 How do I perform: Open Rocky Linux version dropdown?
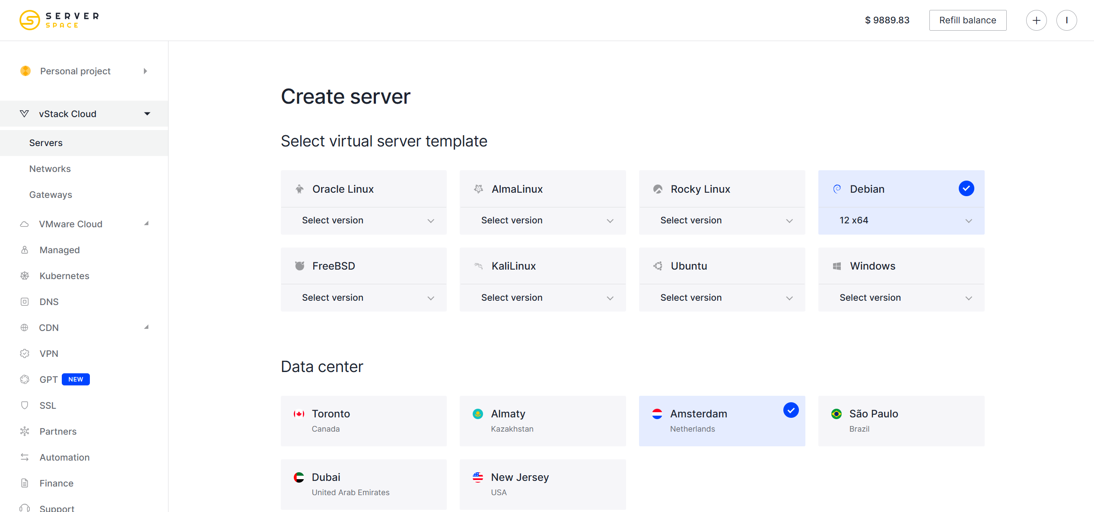coord(722,220)
